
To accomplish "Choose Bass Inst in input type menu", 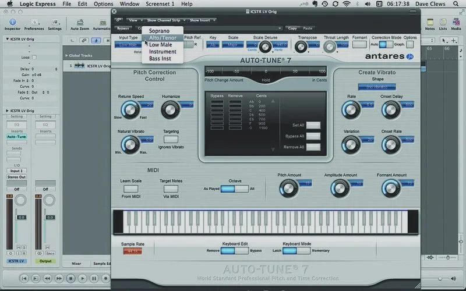I will (x=163, y=59).
